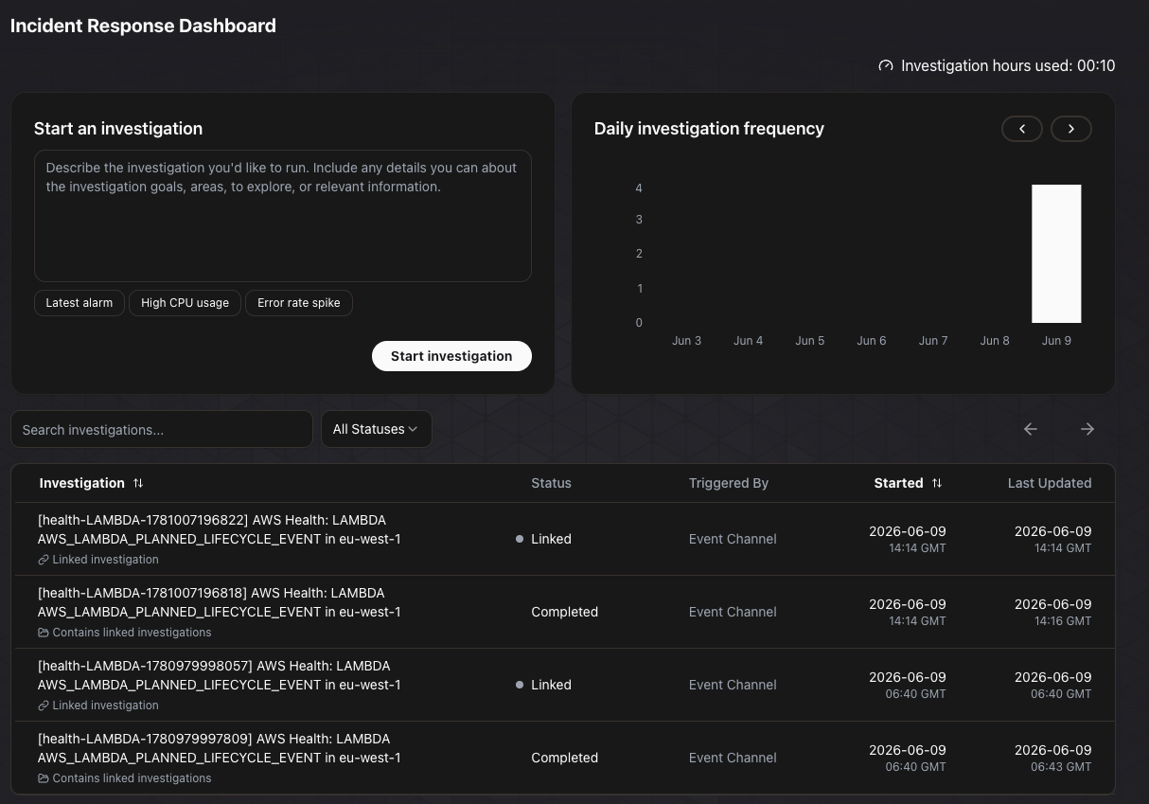Sort by Investigation column arrows icon
The height and width of the screenshot is (804, 1149).
click(138, 483)
